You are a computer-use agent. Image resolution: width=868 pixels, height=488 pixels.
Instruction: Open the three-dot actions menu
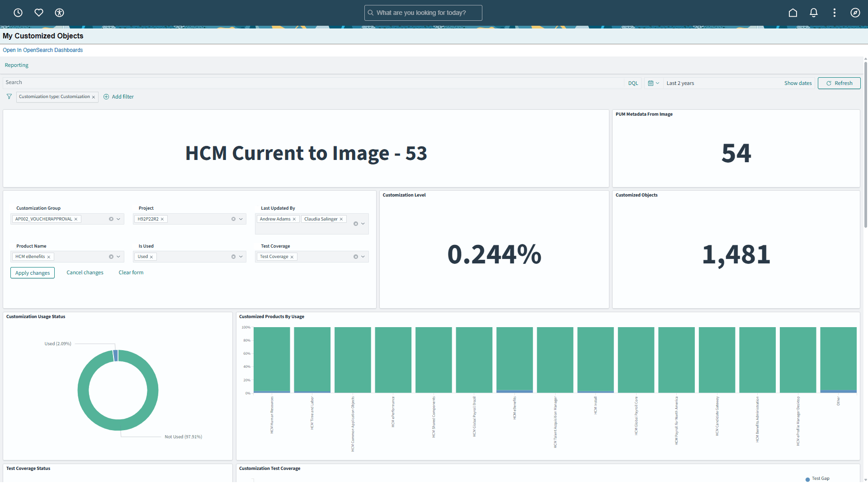coord(835,13)
